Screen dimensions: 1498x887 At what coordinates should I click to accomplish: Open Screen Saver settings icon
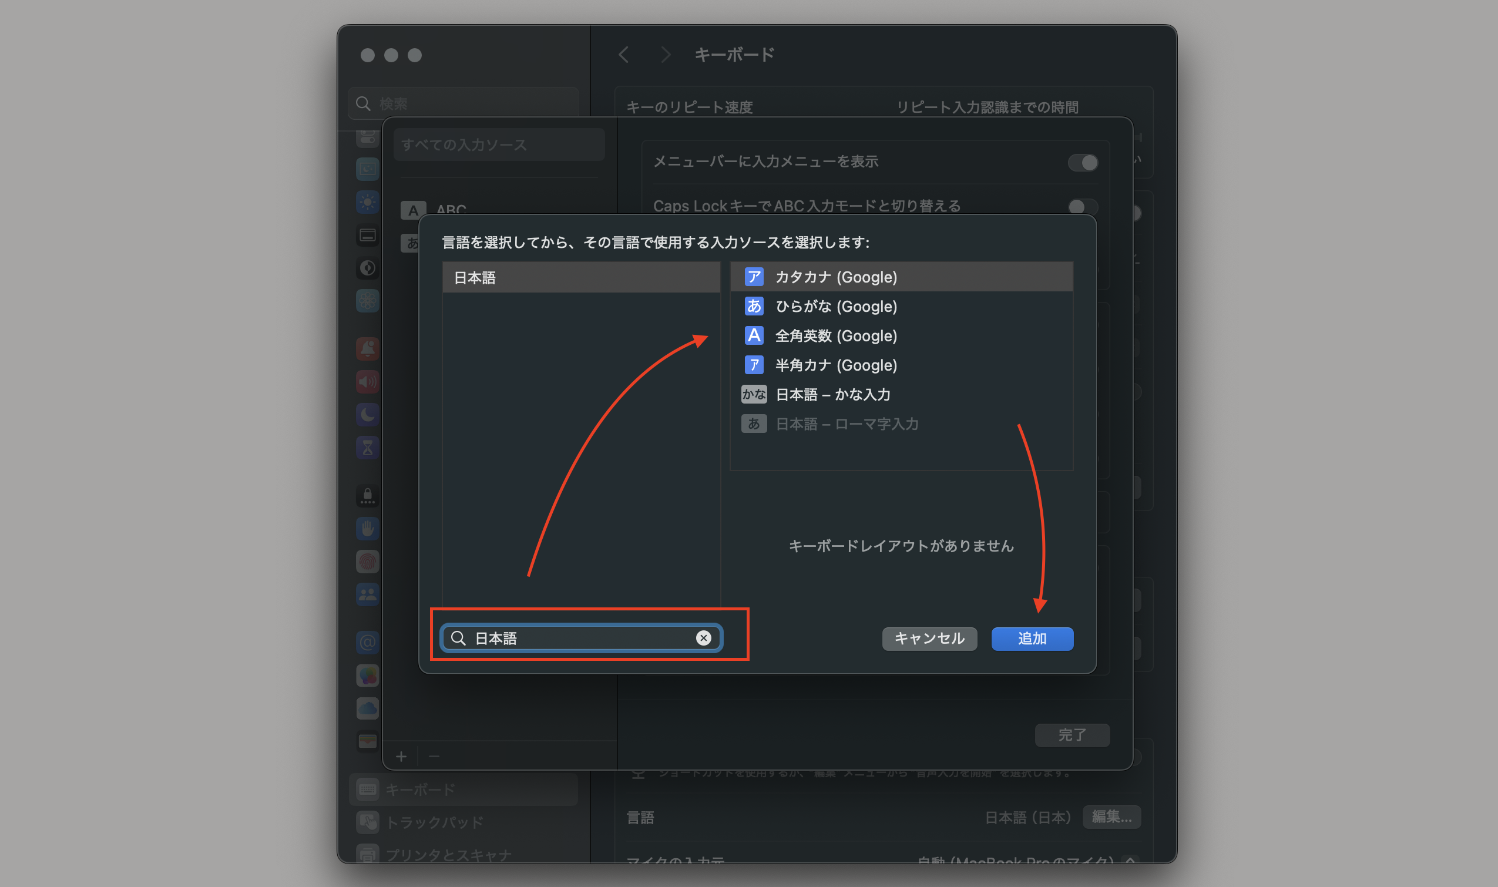(x=368, y=170)
